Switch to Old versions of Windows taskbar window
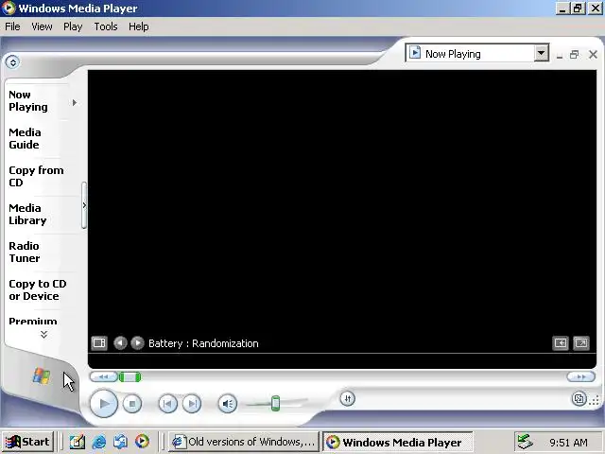 [244, 442]
